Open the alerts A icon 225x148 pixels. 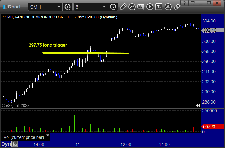tap(168, 7)
